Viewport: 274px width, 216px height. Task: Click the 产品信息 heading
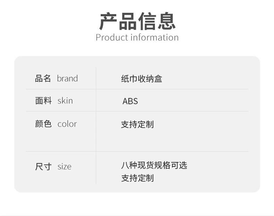coord(137,21)
